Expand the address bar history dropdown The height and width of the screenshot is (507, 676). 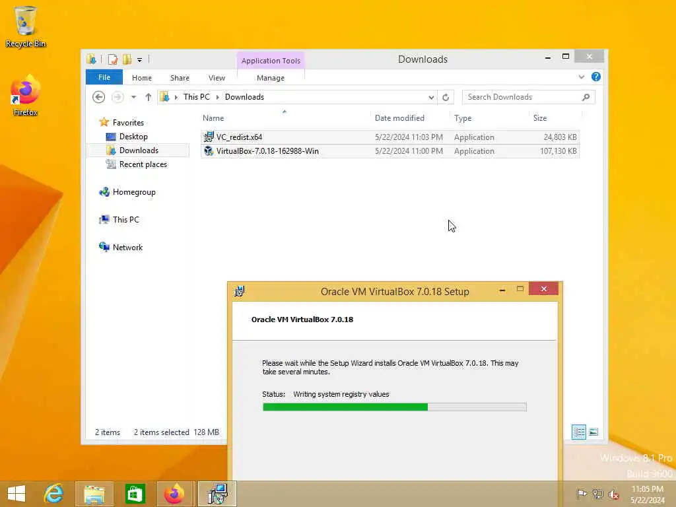click(431, 98)
